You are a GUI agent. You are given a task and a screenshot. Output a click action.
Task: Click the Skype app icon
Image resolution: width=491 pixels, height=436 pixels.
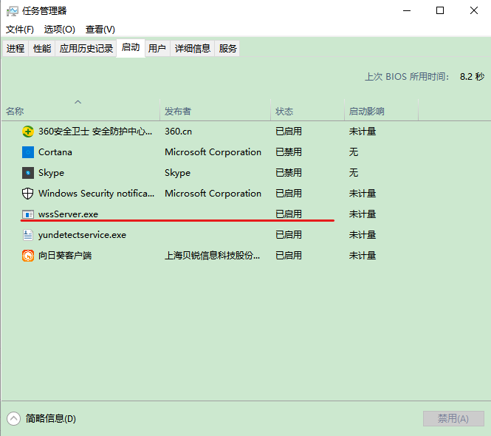(x=28, y=173)
